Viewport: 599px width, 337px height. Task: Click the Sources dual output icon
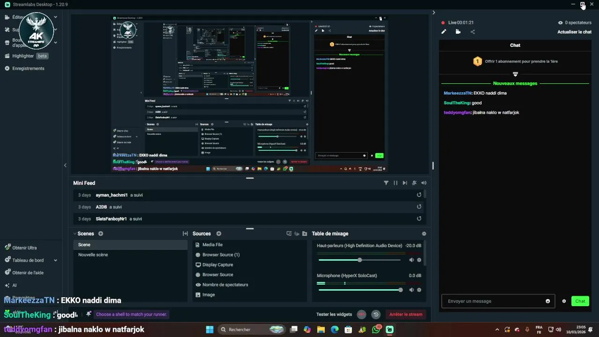289,234
